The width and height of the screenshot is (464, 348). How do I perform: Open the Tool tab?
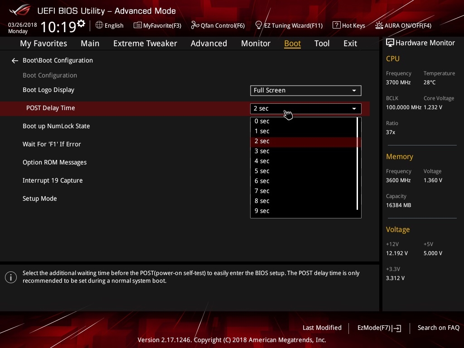(x=322, y=43)
